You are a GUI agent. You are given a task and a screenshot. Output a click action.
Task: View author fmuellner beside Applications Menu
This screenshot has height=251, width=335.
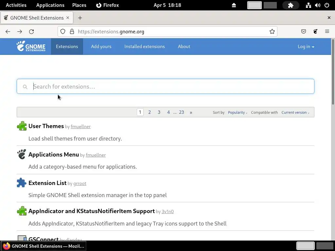[x=96, y=155]
